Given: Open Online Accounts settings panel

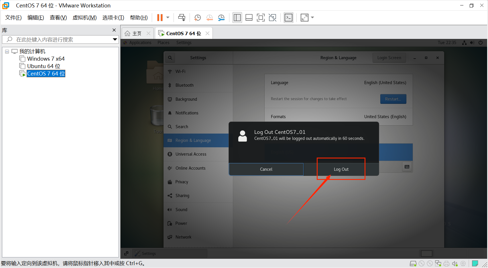Looking at the screenshot, I should point(198,168).
